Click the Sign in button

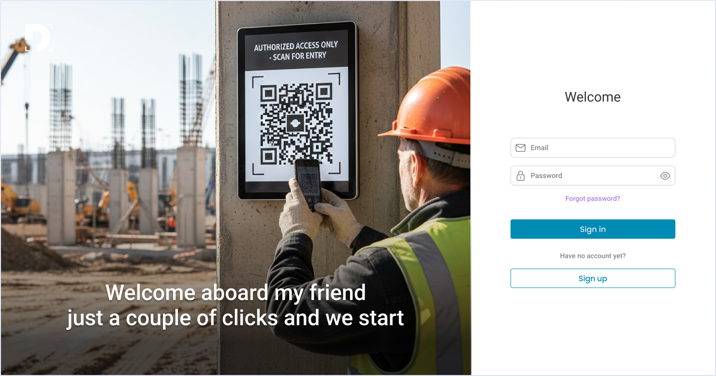coord(593,229)
